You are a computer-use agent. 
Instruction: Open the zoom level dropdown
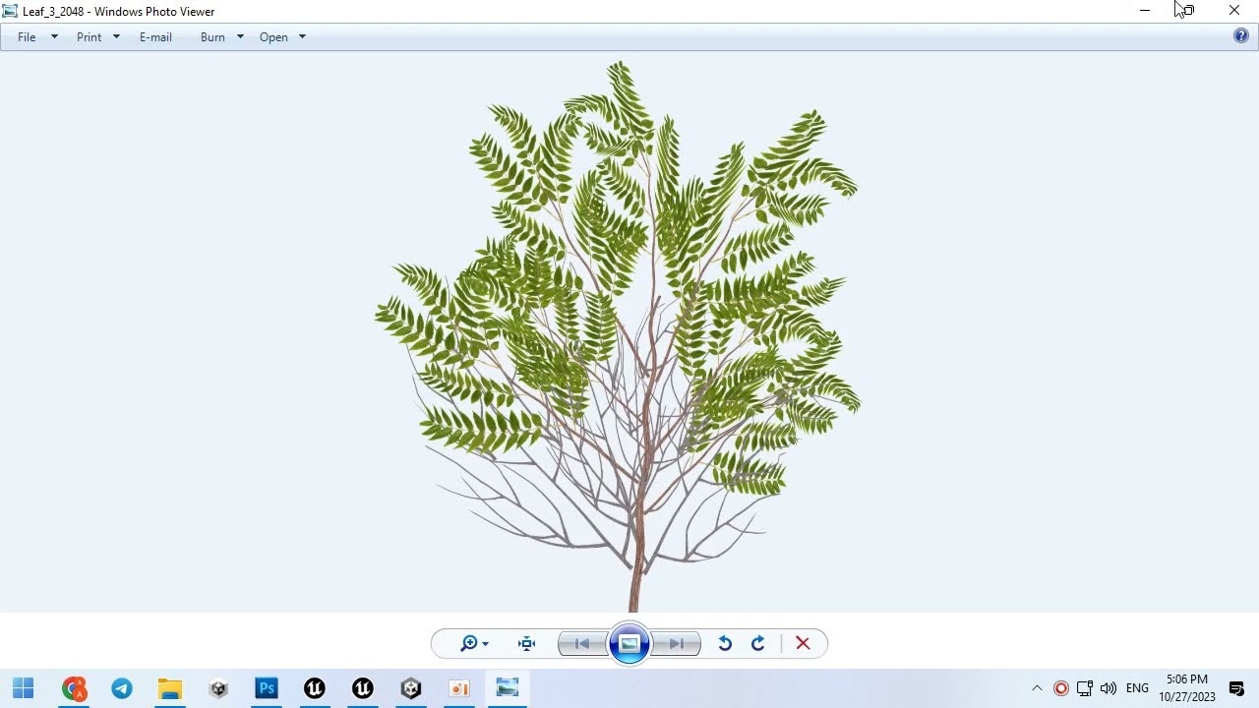coord(484,643)
